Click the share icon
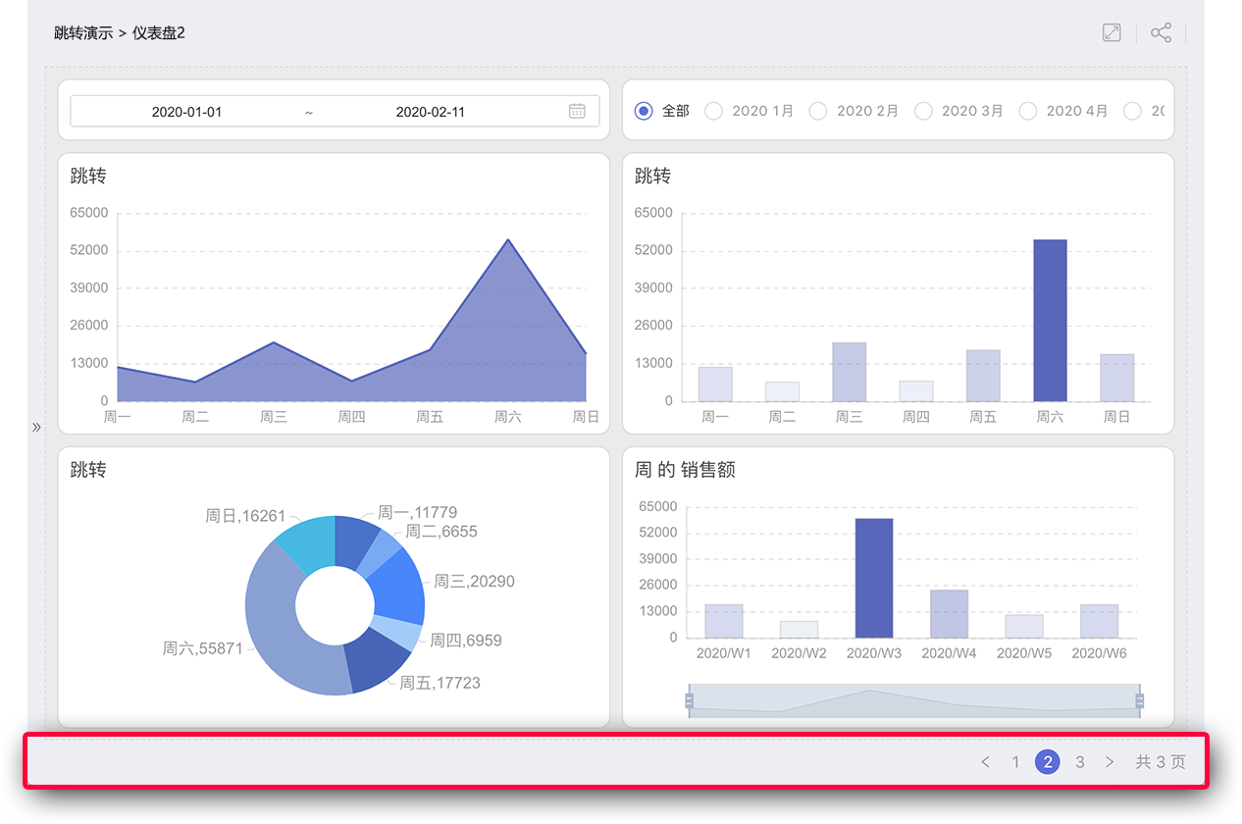The image size is (1242, 824). click(x=1161, y=32)
